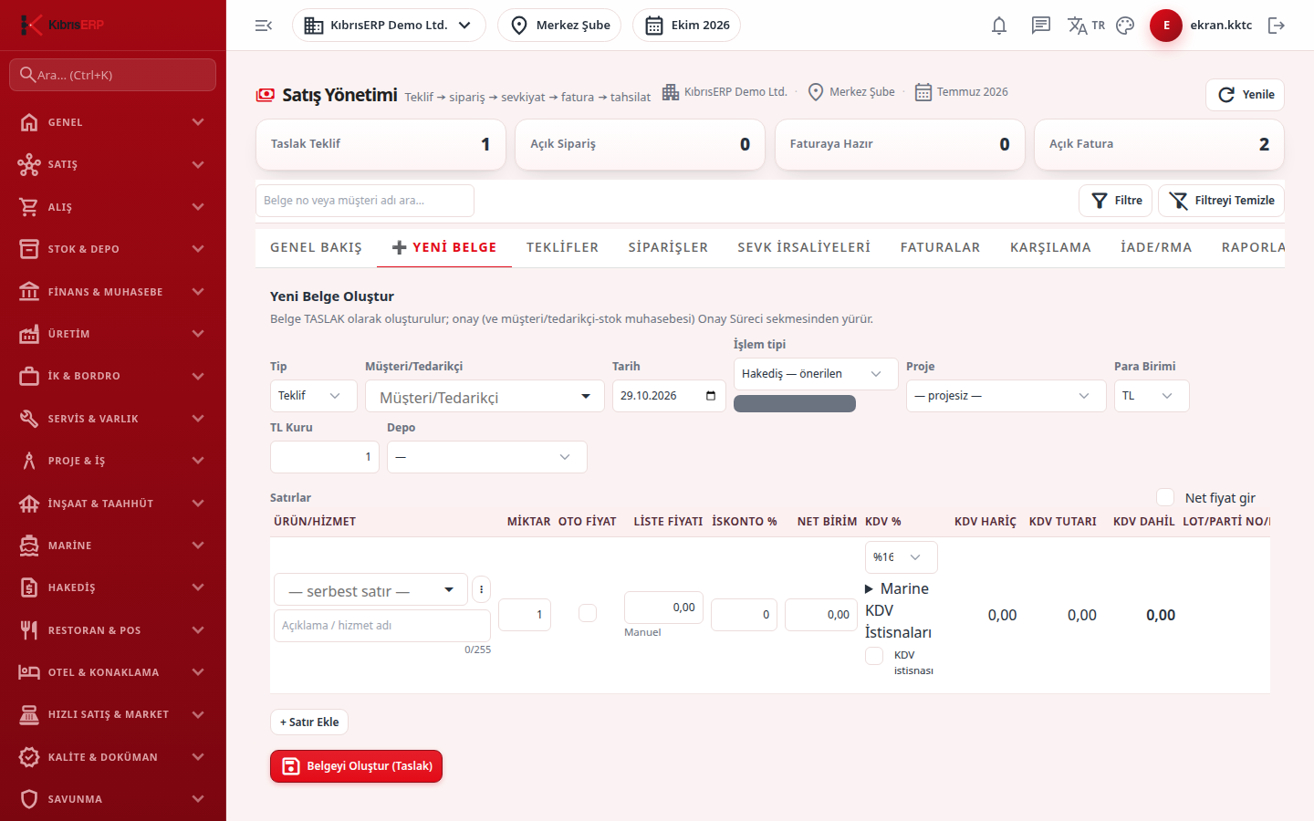Open the row options three-dot menu
Viewport: 1314px width, 821px height.
coord(481,589)
